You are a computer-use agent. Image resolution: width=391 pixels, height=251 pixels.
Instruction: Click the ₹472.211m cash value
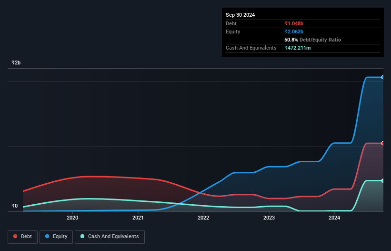pos(298,48)
